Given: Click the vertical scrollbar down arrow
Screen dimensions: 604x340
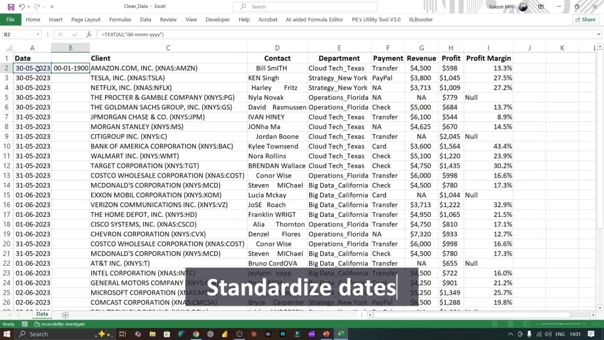Looking at the screenshot, I should click(x=599, y=307).
